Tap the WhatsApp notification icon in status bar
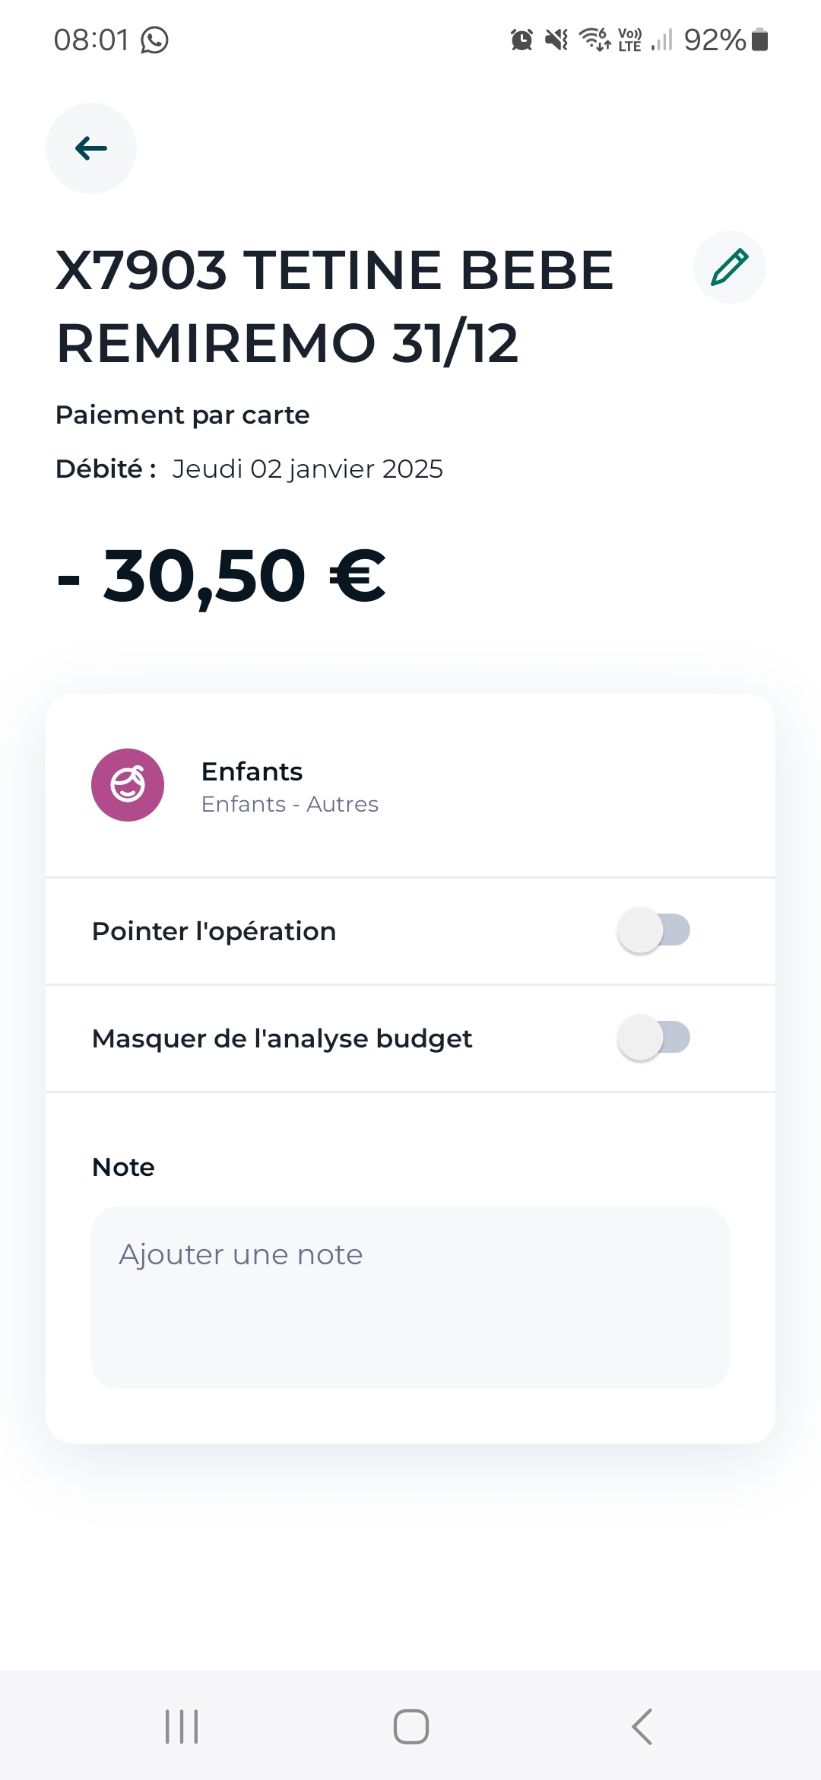Image resolution: width=821 pixels, height=1780 pixels. click(155, 40)
